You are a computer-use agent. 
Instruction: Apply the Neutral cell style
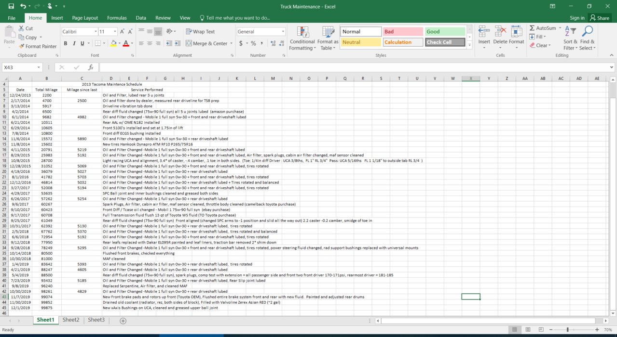(361, 42)
